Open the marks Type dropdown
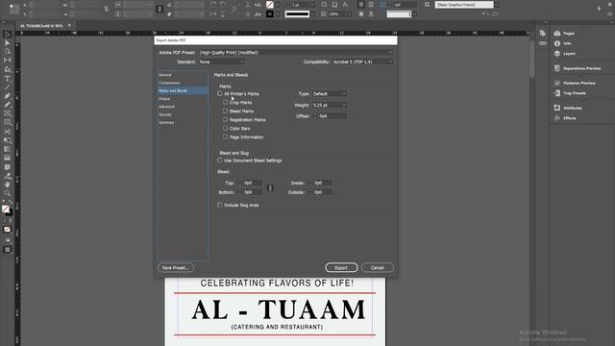 pyautogui.click(x=329, y=94)
